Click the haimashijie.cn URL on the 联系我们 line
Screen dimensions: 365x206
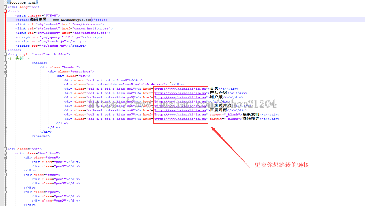coord(180,115)
